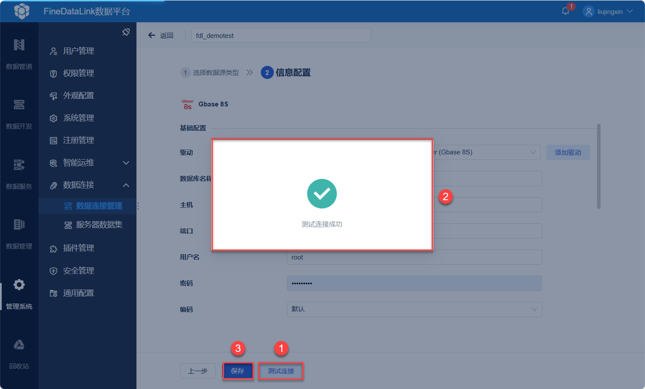Click the FineDataLink数据平台 title
645x389 pixels.
(87, 11)
